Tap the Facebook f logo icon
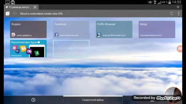This screenshot has width=186, height=104. pos(56,35)
